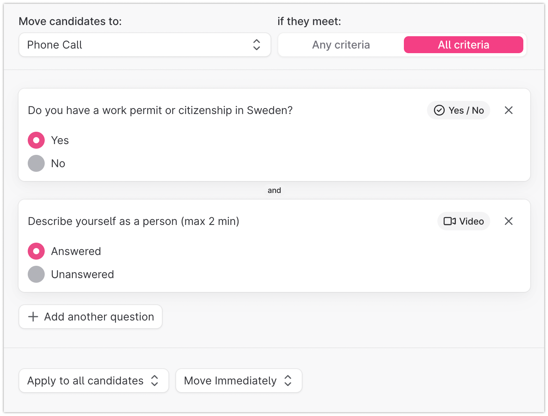Viewport: 548px width, 416px height.
Task: Click the Phone Call up-down chevron icon
Action: pos(257,45)
